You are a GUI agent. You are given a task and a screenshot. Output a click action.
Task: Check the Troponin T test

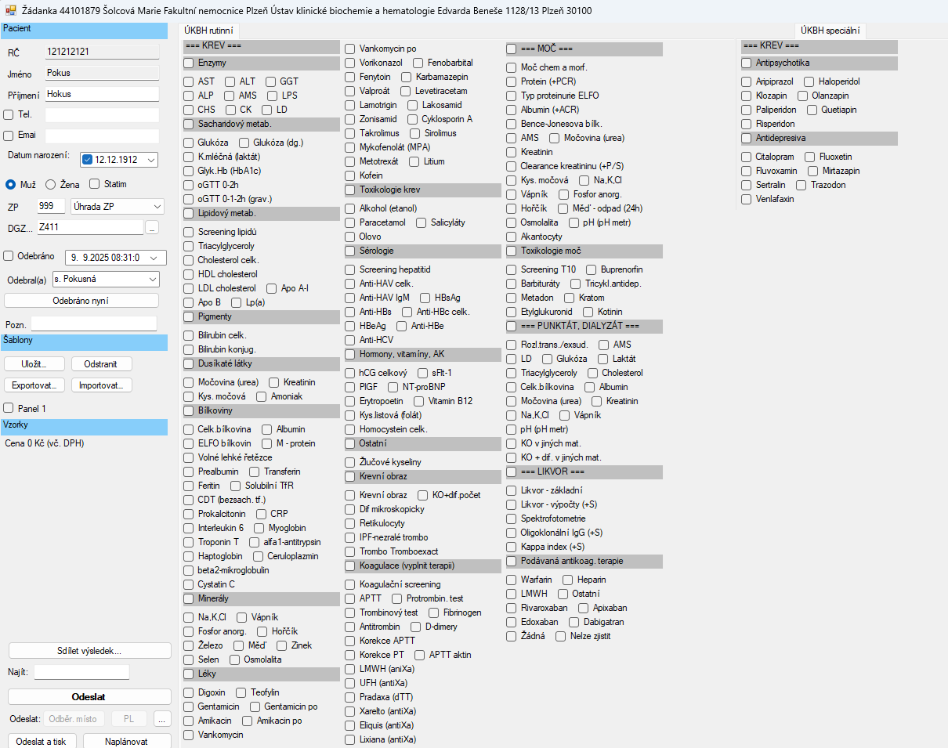[x=189, y=542]
